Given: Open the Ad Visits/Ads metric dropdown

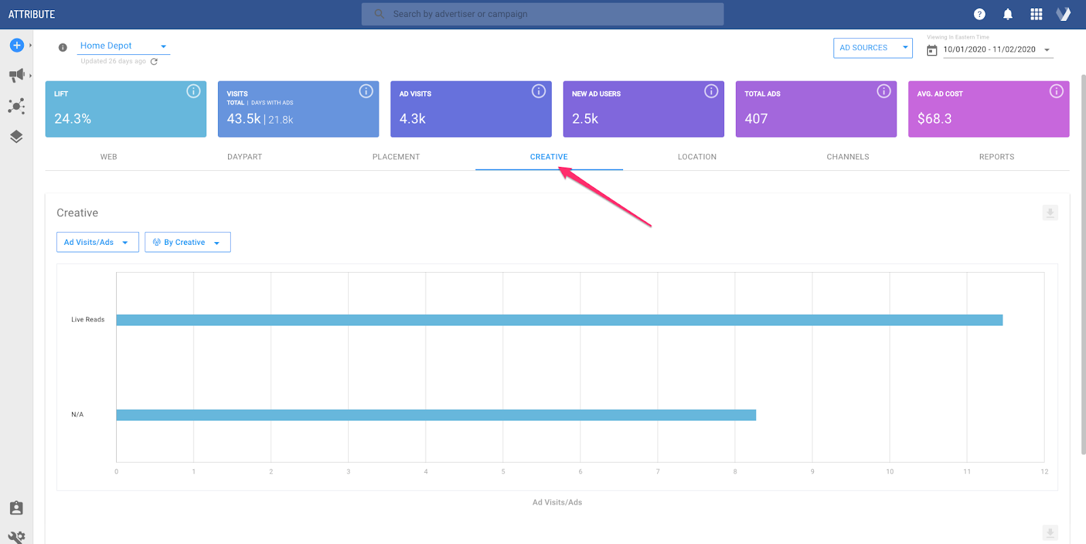Looking at the screenshot, I should tap(97, 242).
